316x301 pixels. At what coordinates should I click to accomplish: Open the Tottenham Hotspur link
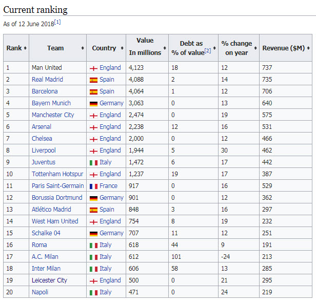(57, 174)
